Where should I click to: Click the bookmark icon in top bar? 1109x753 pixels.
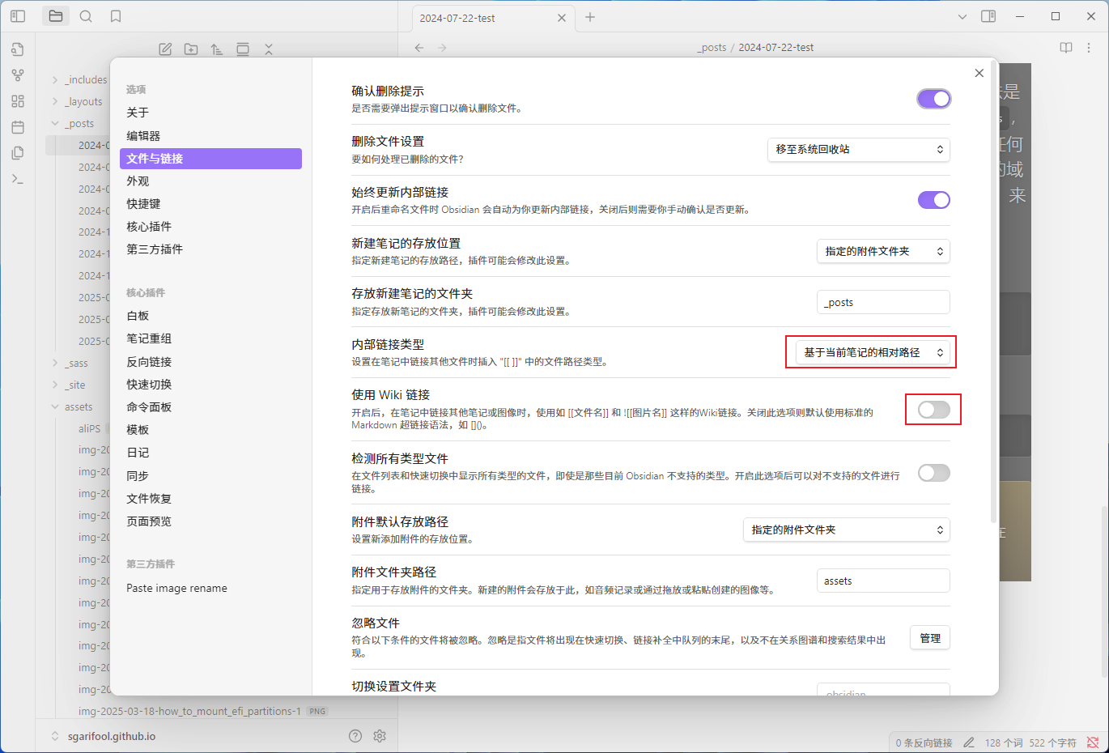click(x=116, y=16)
